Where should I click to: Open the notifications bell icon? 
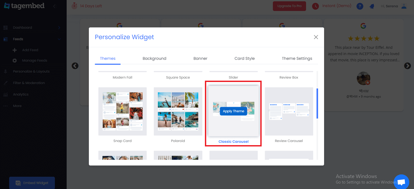[372, 6]
